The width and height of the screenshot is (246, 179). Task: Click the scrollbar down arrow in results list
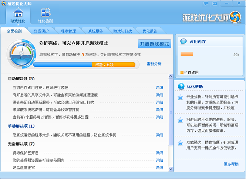click(171, 169)
